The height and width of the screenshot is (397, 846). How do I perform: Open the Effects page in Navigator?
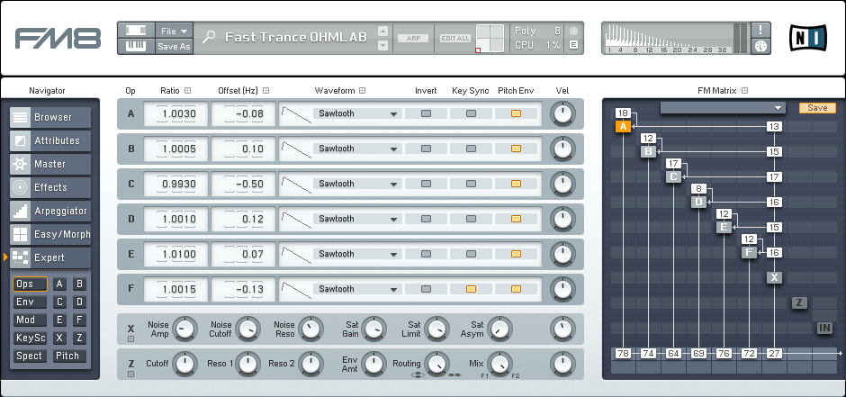50,187
